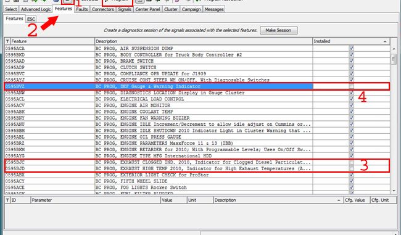The image size is (401, 235).
Task: Select the 0595ACY FIFTH WHEEL SLIDE row
Action: pyautogui.click(x=197, y=181)
